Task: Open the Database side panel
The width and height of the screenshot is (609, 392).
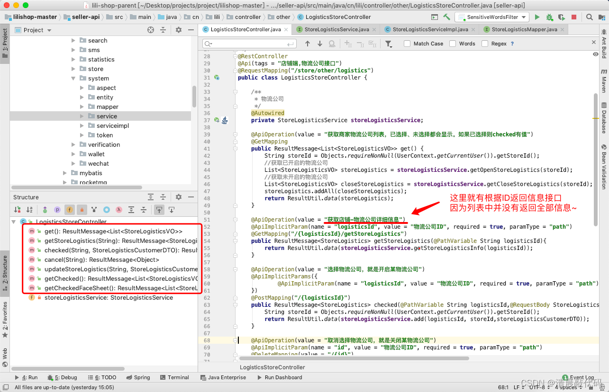Action: pyautogui.click(x=604, y=117)
